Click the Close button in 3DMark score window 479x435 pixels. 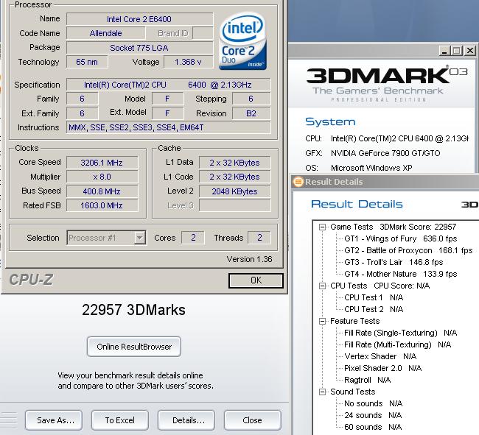pyautogui.click(x=252, y=420)
